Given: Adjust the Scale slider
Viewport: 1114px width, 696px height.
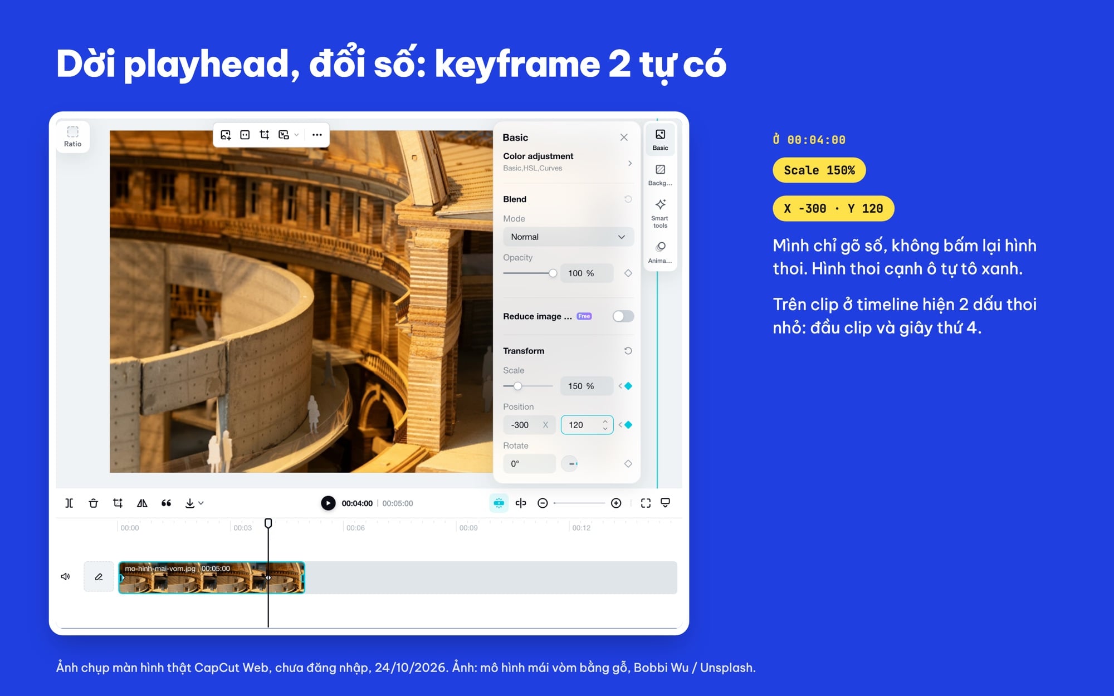Looking at the screenshot, I should coord(527,386).
